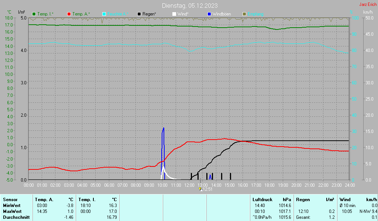Click the pressure average '1015.6'
Screen dimensions: 378x221
click(285, 217)
